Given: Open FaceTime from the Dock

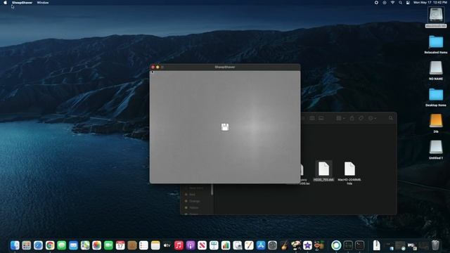Looking at the screenshot, I should coord(108,245).
